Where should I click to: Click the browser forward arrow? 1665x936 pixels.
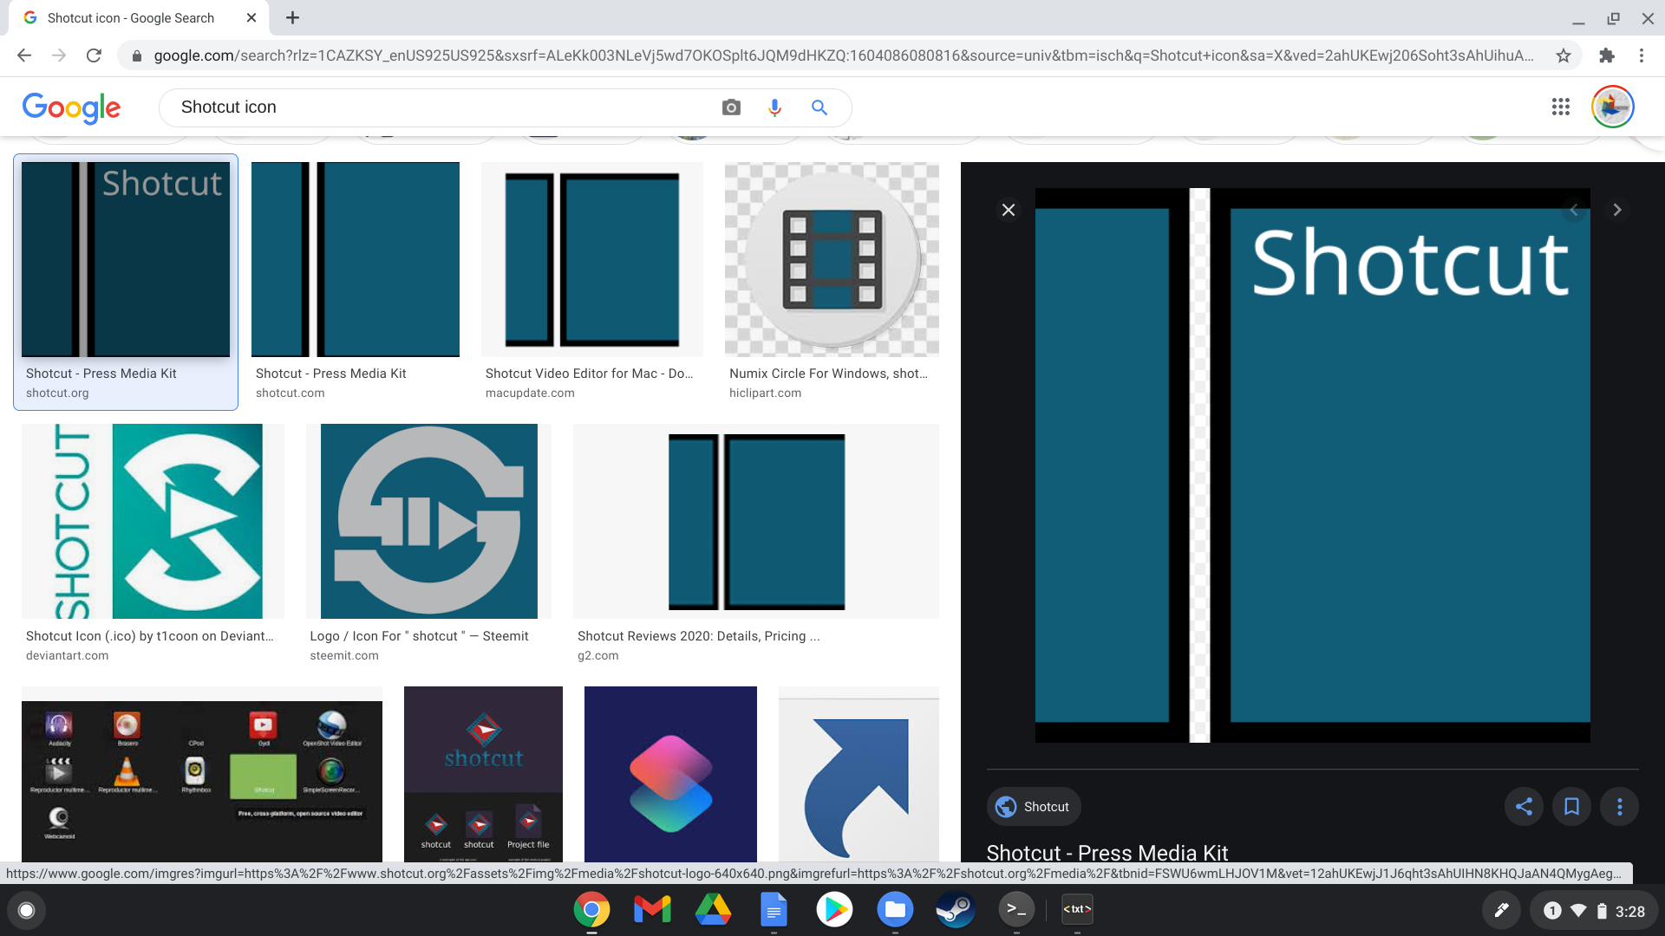pyautogui.click(x=59, y=55)
